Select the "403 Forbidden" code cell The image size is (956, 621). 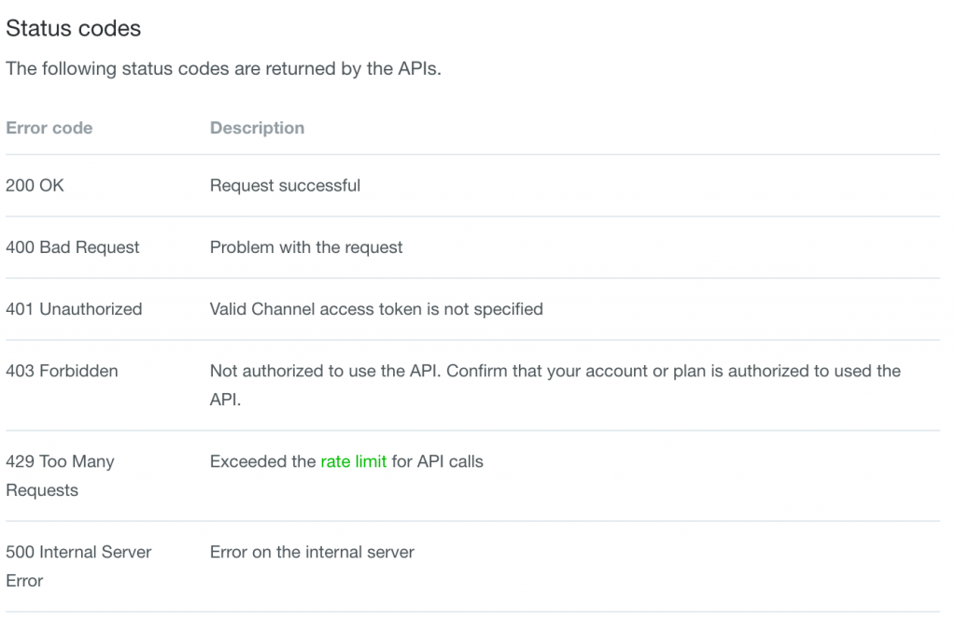(62, 371)
